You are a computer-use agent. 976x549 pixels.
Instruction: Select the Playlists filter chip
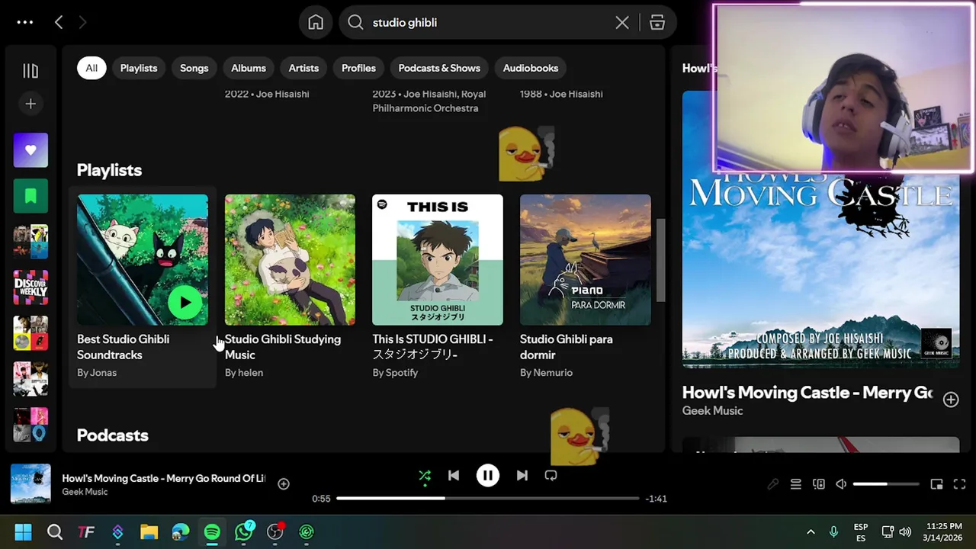[139, 68]
